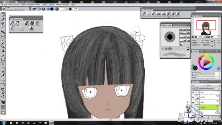Toggle visibility of the skin layer
The image size is (222, 125).
click(x=193, y=102)
